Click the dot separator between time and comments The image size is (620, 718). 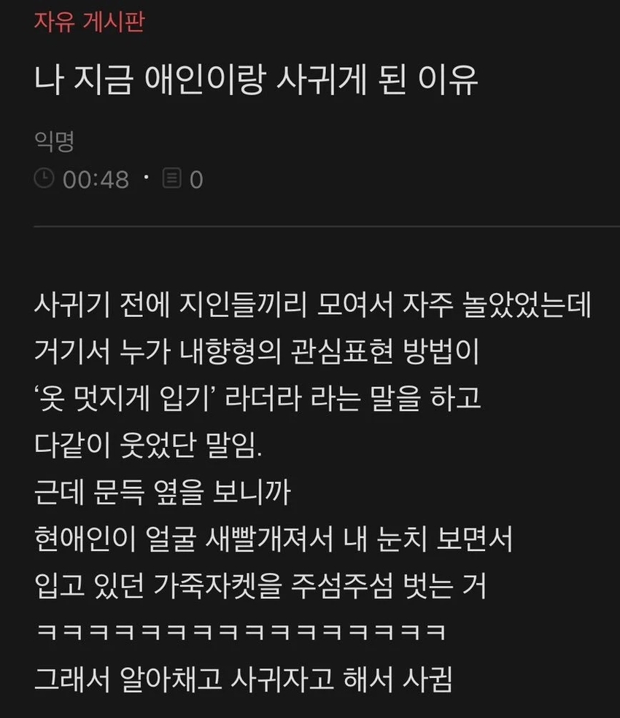point(146,176)
